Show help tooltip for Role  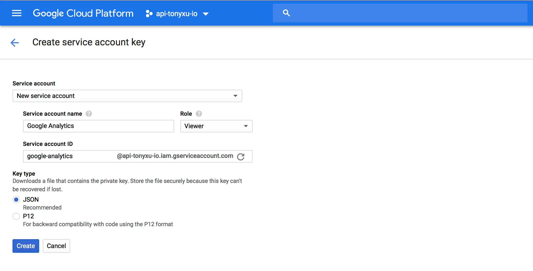[x=199, y=114]
